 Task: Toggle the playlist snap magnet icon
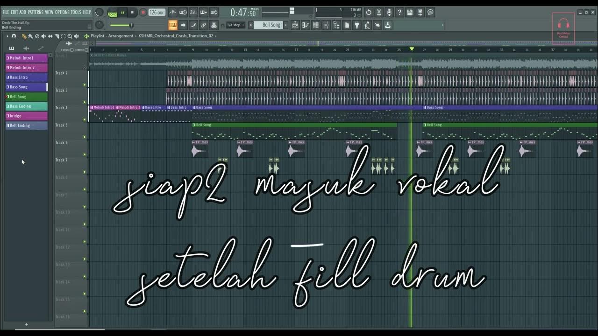(14, 36)
